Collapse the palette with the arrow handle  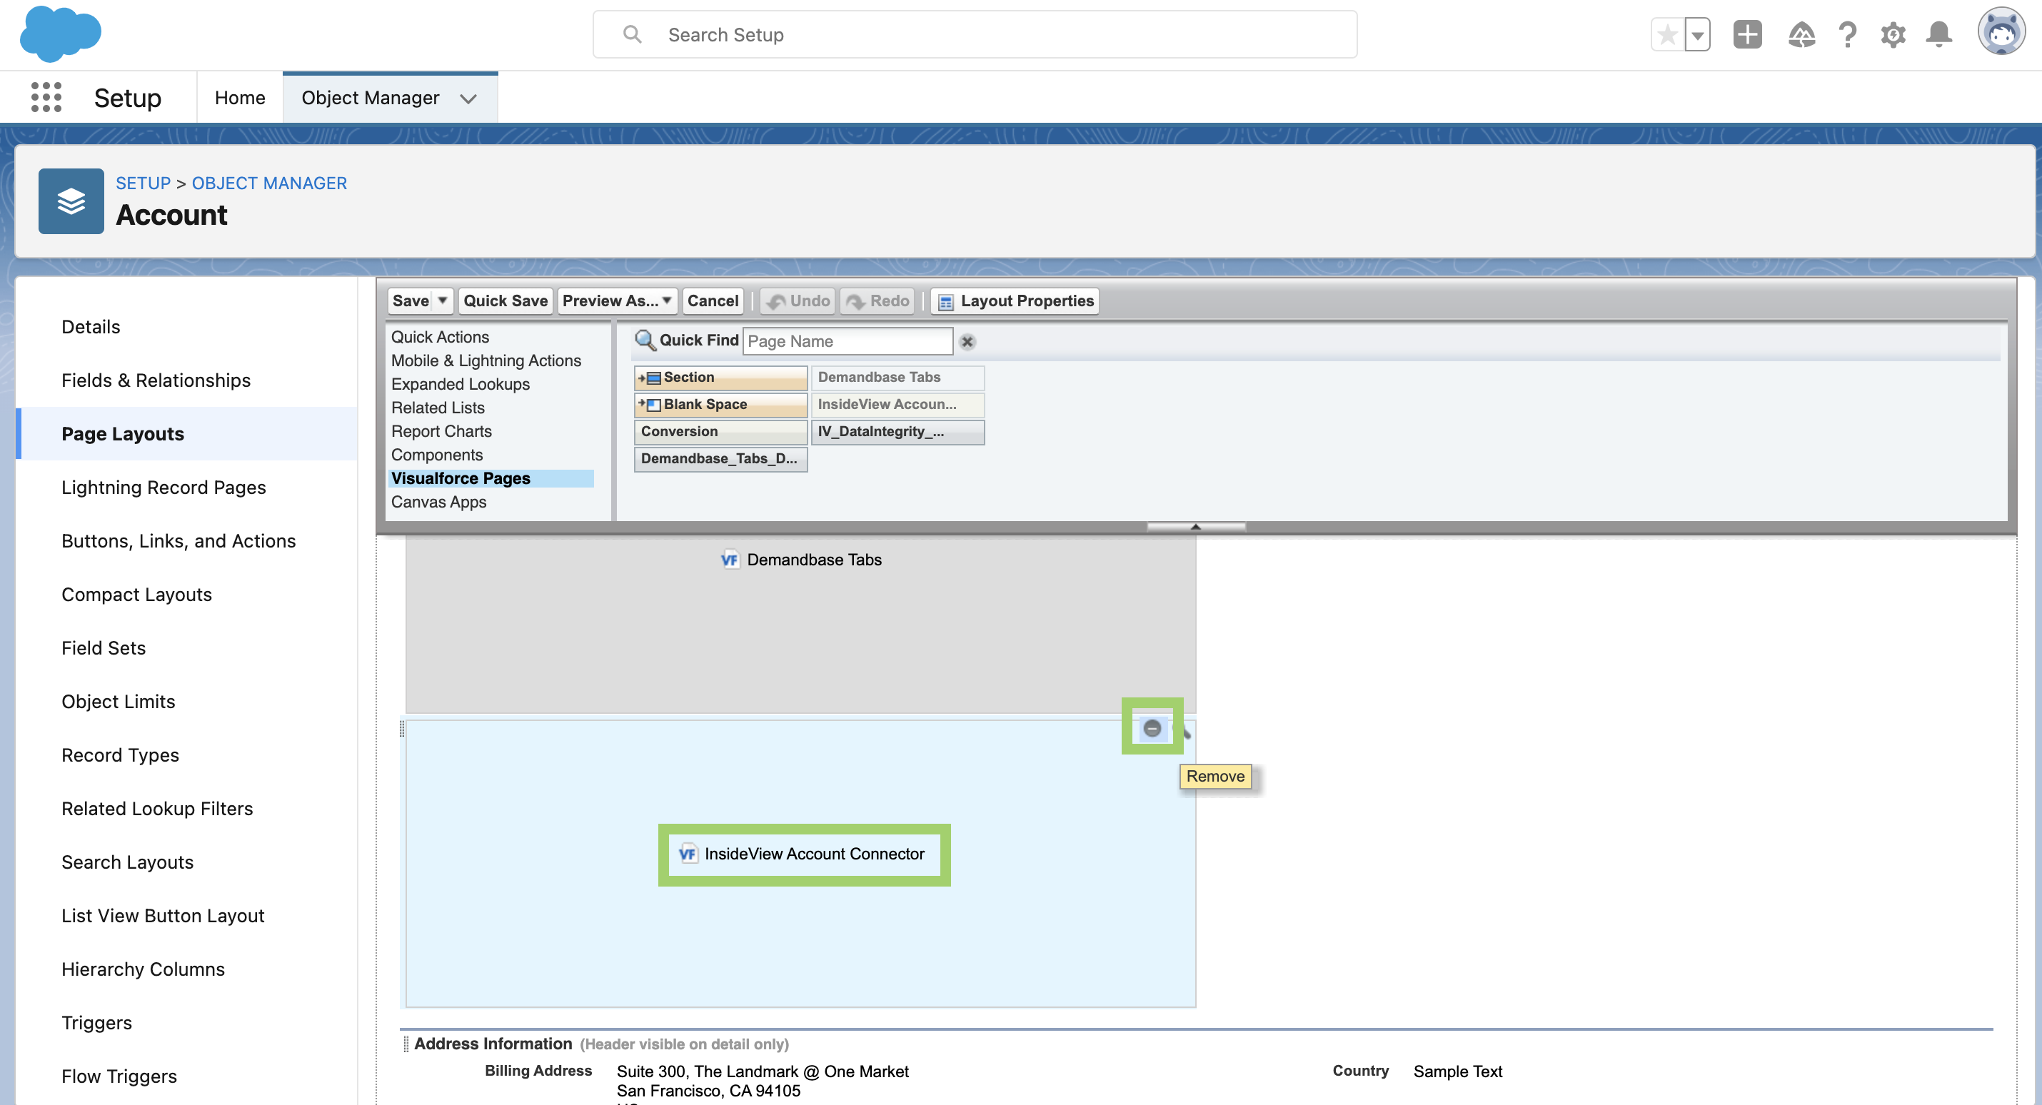point(1195,526)
